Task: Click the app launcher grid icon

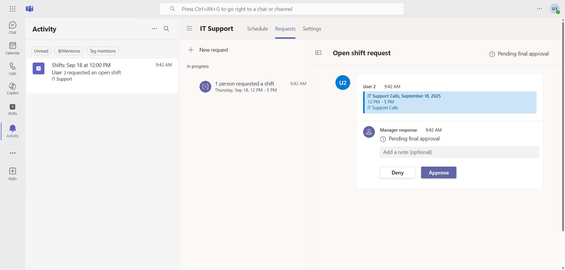Action: (12, 9)
